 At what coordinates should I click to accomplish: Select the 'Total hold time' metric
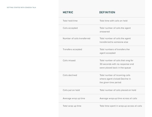pos(71,21)
